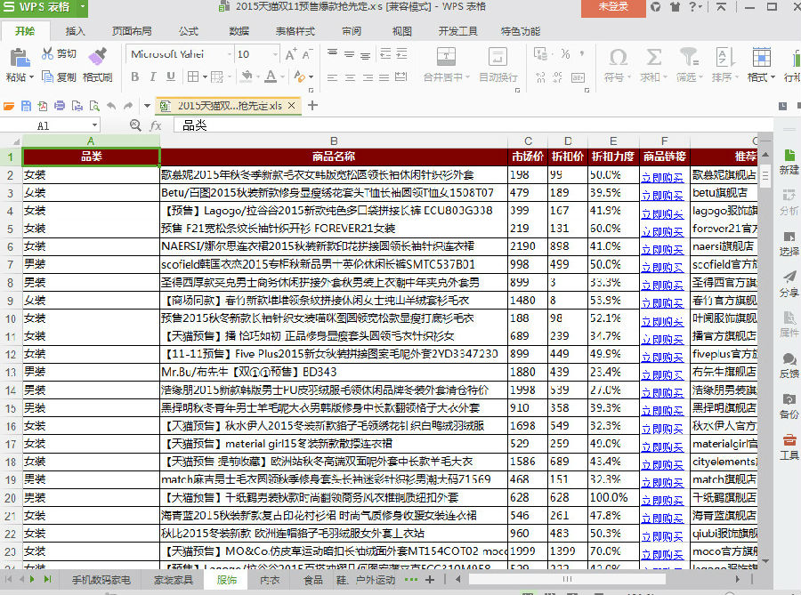Switch to the Insert (插入) ribbon tab
The image size is (801, 595).
75,31
